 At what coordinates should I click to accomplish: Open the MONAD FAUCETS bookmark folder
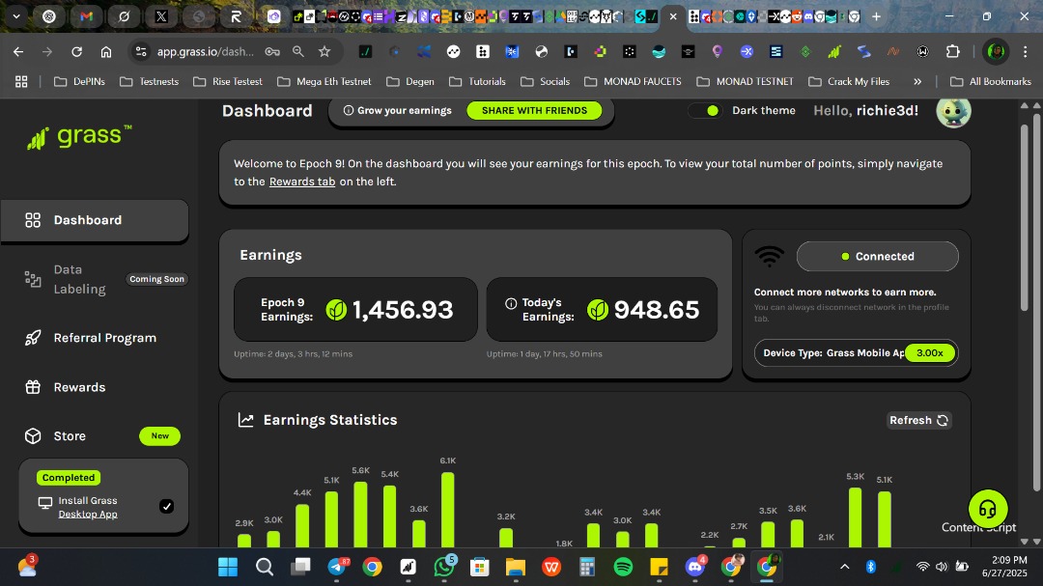click(x=633, y=82)
